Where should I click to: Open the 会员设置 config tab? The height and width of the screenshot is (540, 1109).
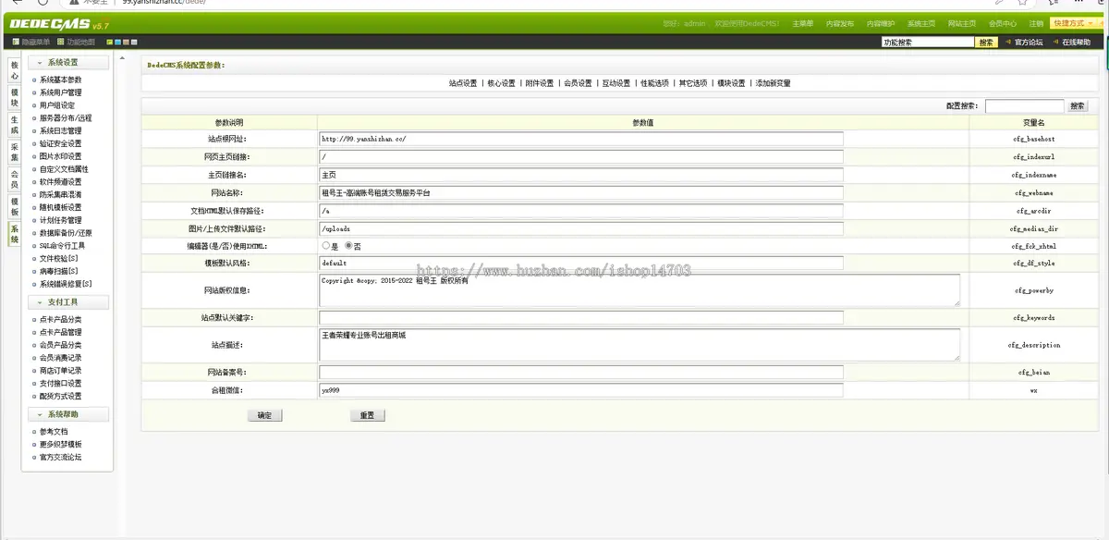[x=577, y=83]
